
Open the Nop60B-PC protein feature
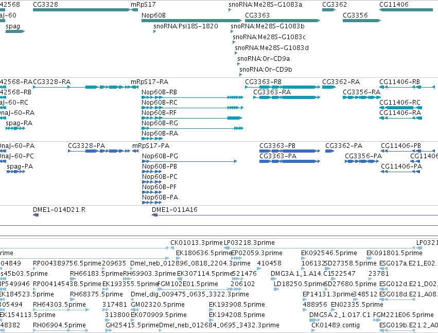pos(152,182)
